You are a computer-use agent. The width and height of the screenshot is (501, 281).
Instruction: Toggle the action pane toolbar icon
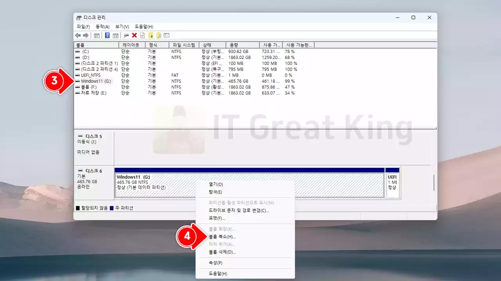point(115,35)
